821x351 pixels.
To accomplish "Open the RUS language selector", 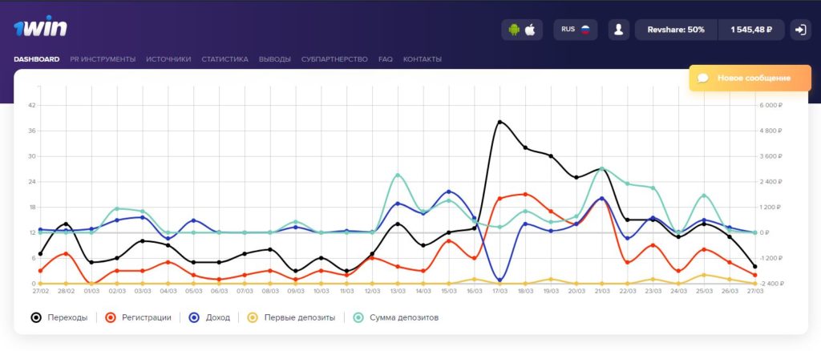I will pos(575,30).
